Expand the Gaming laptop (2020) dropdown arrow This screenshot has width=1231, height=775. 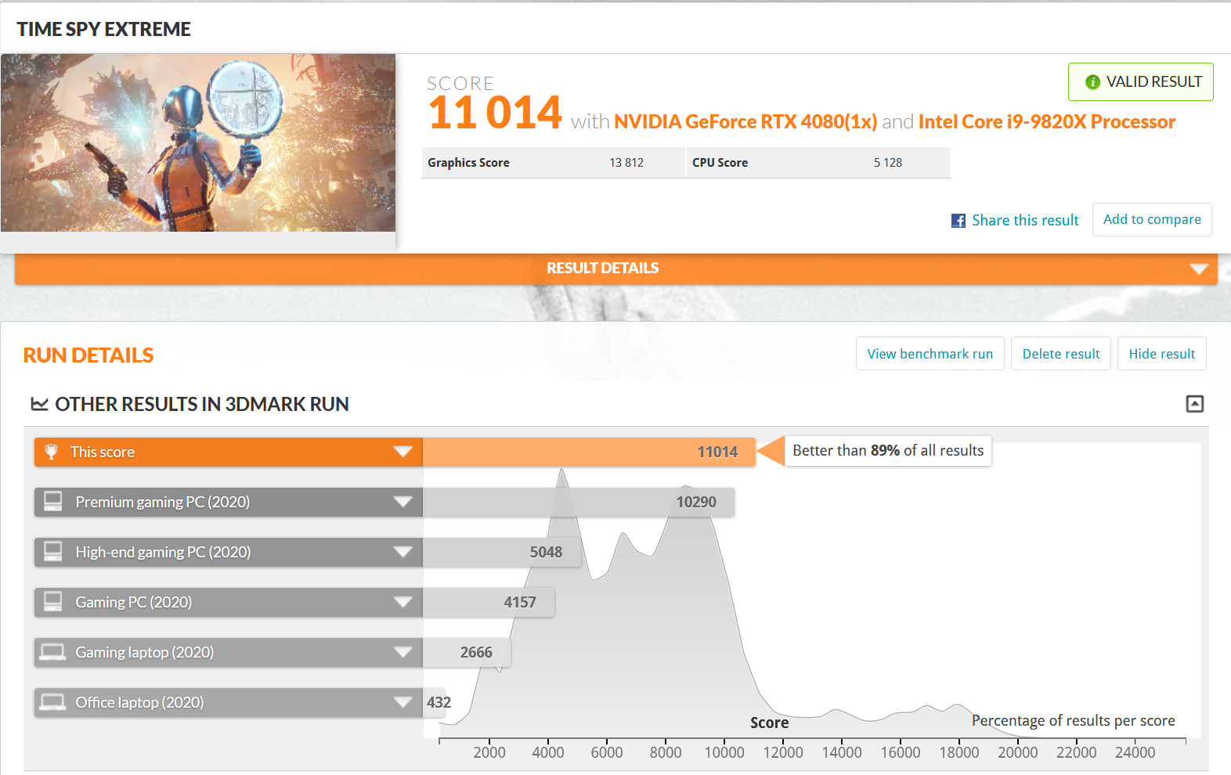(x=403, y=652)
